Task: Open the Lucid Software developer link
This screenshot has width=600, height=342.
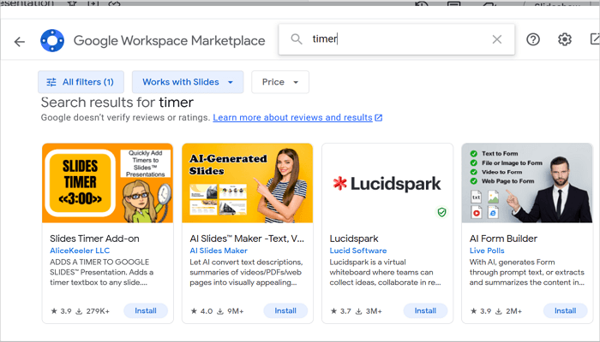Action: pos(358,251)
